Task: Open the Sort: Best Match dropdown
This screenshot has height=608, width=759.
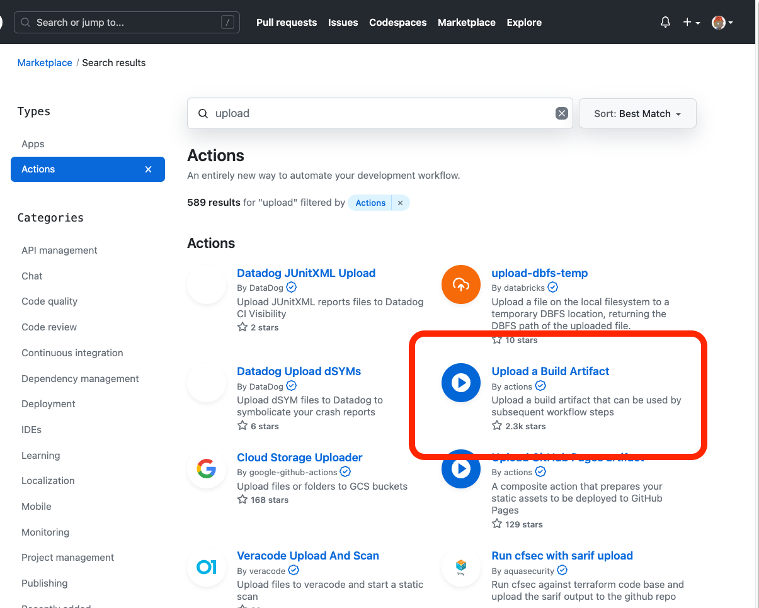Action: pos(637,113)
